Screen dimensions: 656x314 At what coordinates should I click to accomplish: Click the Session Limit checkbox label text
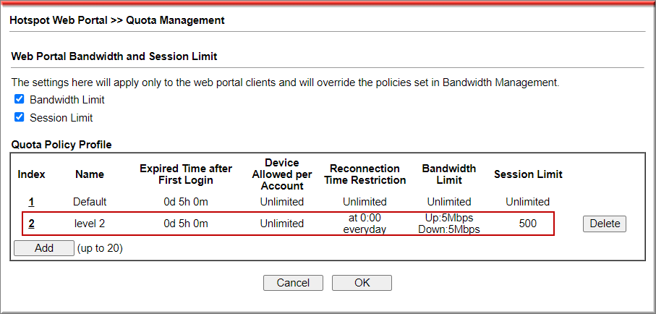point(61,118)
